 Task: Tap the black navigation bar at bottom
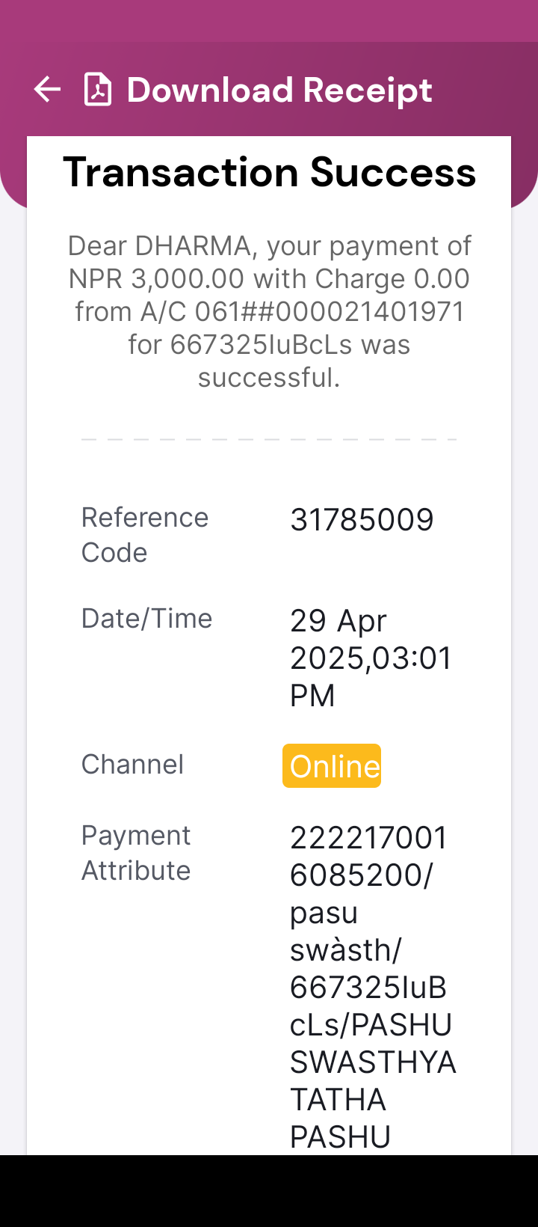(269, 1191)
